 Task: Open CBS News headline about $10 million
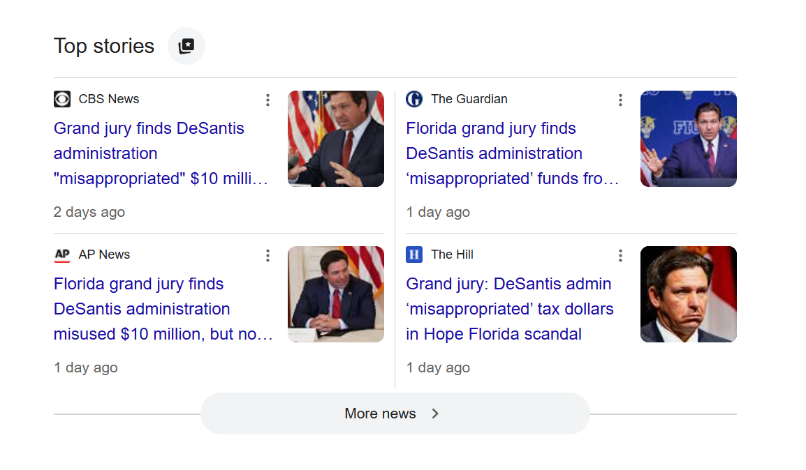pyautogui.click(x=161, y=153)
